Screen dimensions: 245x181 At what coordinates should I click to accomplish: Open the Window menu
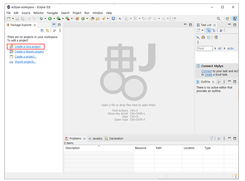98,13
